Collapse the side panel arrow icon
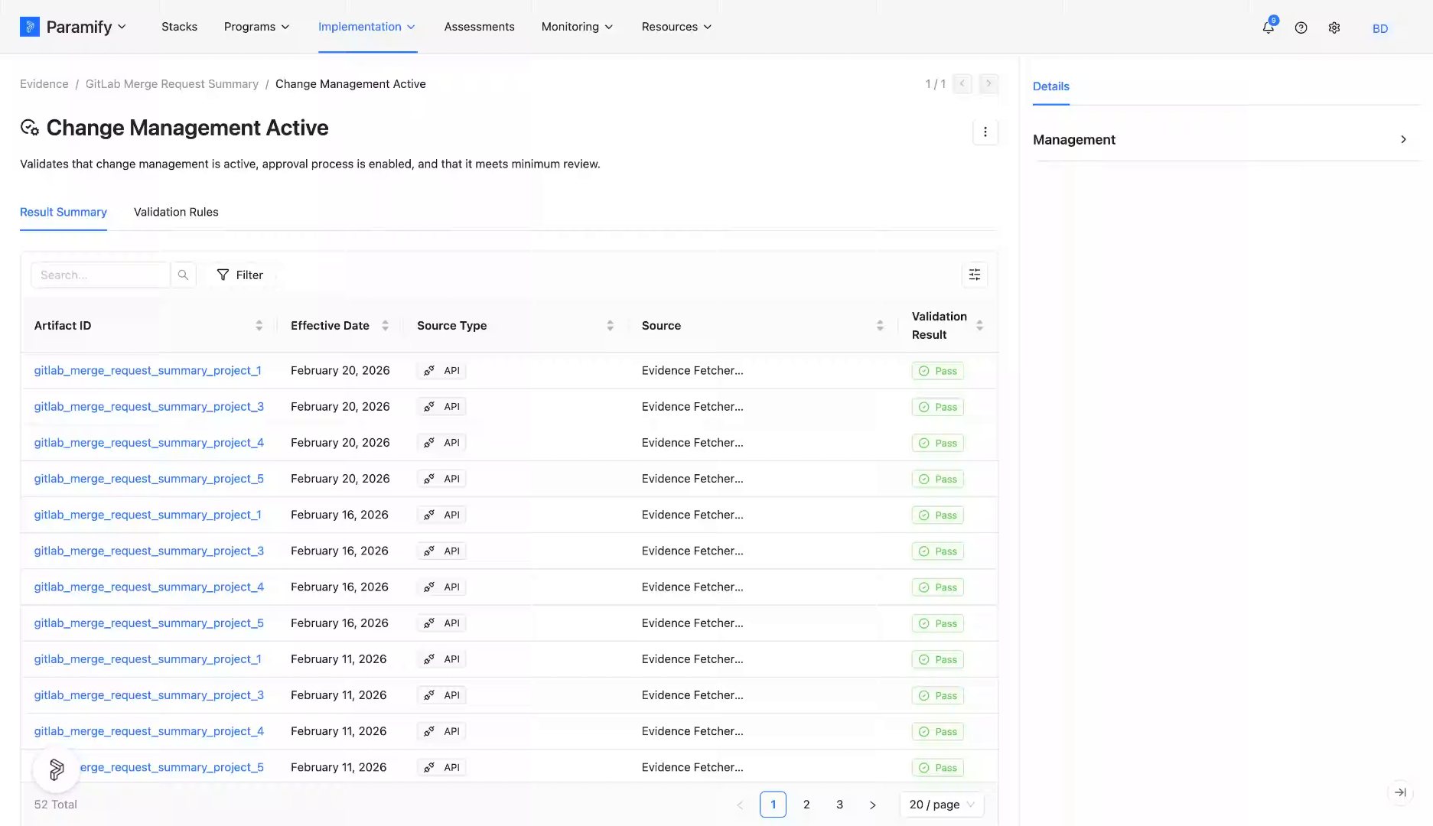 pyautogui.click(x=1400, y=792)
